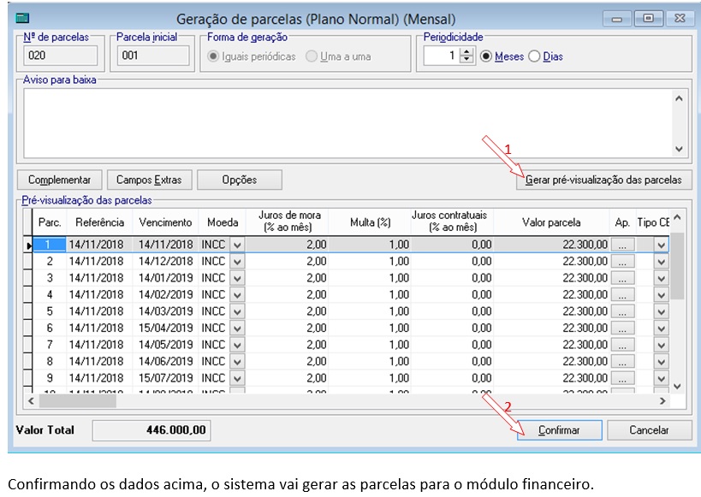Viewport: 701px width, 497px height.
Task: Click Ap. ellipsis button for parcela 3
Action: point(622,278)
